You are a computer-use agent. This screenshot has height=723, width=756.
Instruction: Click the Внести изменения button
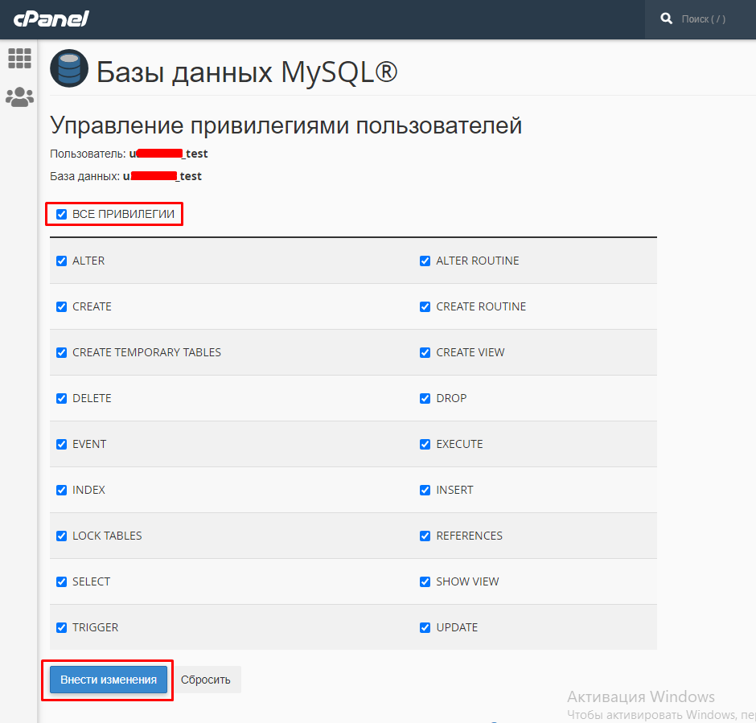tap(109, 680)
